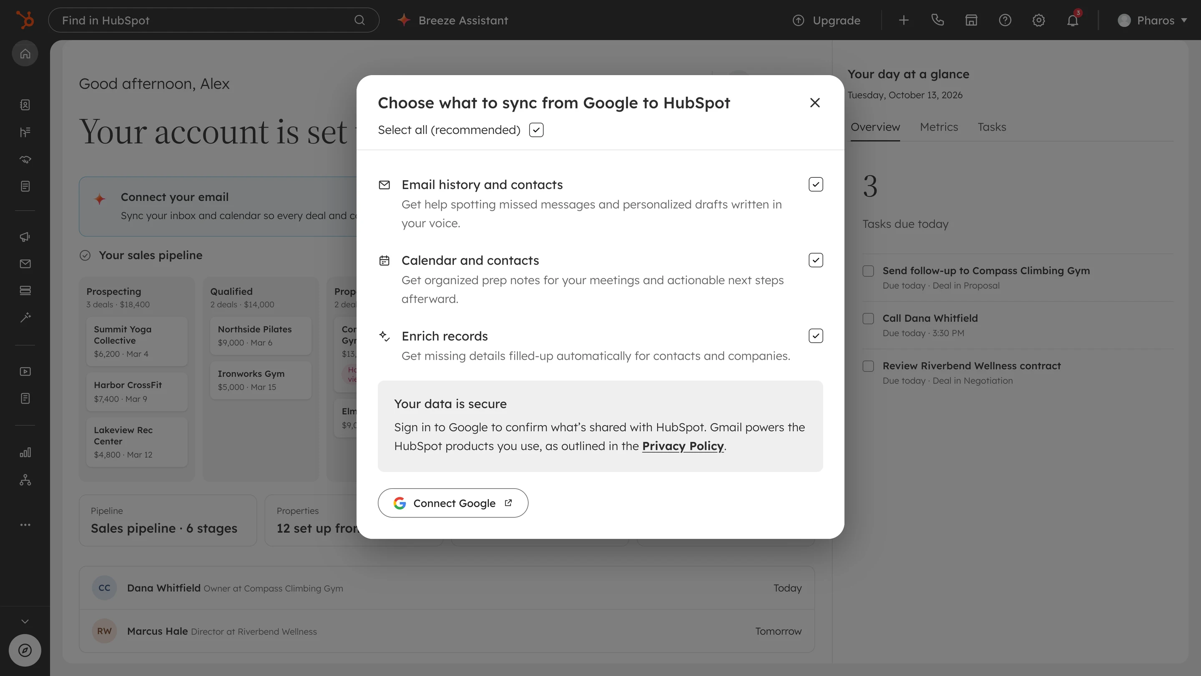Click the three-dots more icon in sidebar

coord(25,525)
